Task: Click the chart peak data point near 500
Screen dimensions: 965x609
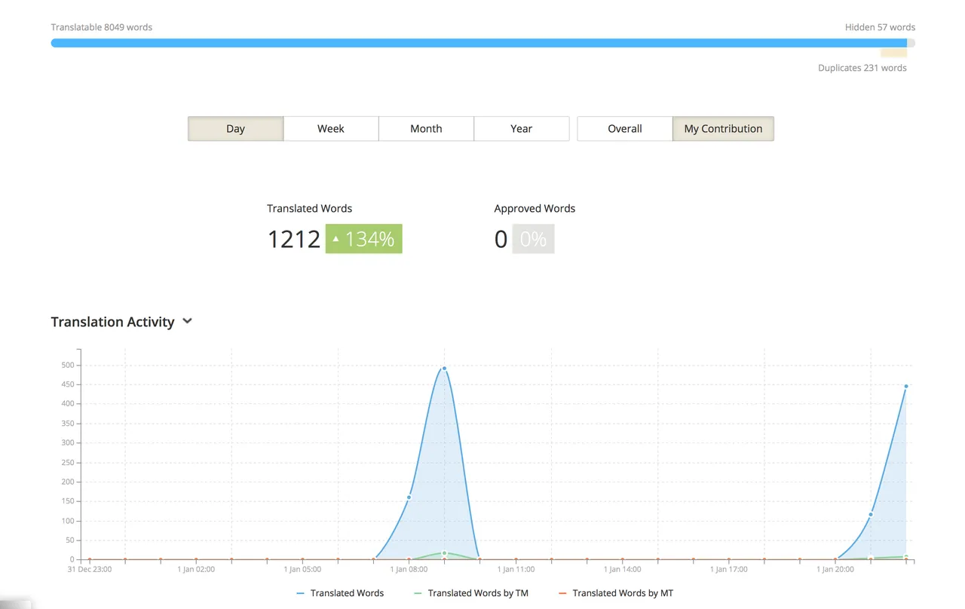Action: (444, 369)
